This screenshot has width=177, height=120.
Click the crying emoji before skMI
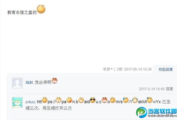135,100
